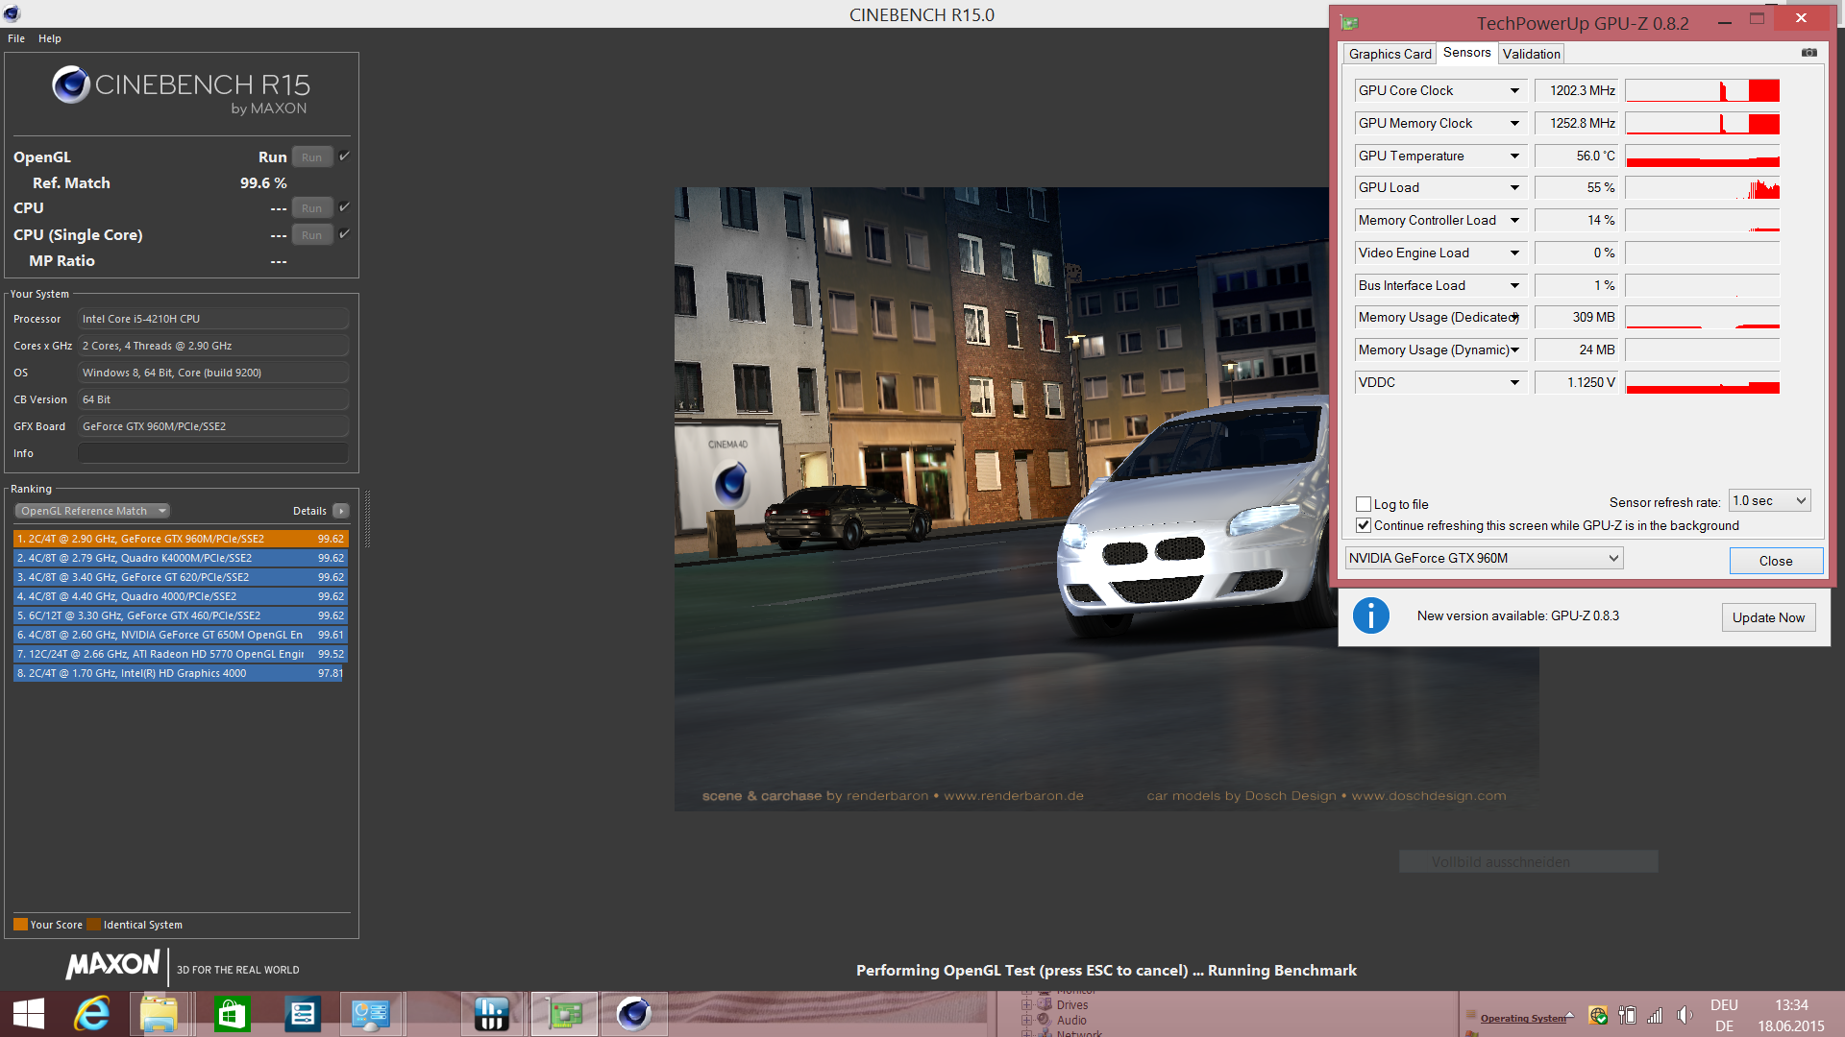Screen dimensions: 1845x1037
Task: Click the taskbar clock showing 13:34
Action: [x=1791, y=1005]
